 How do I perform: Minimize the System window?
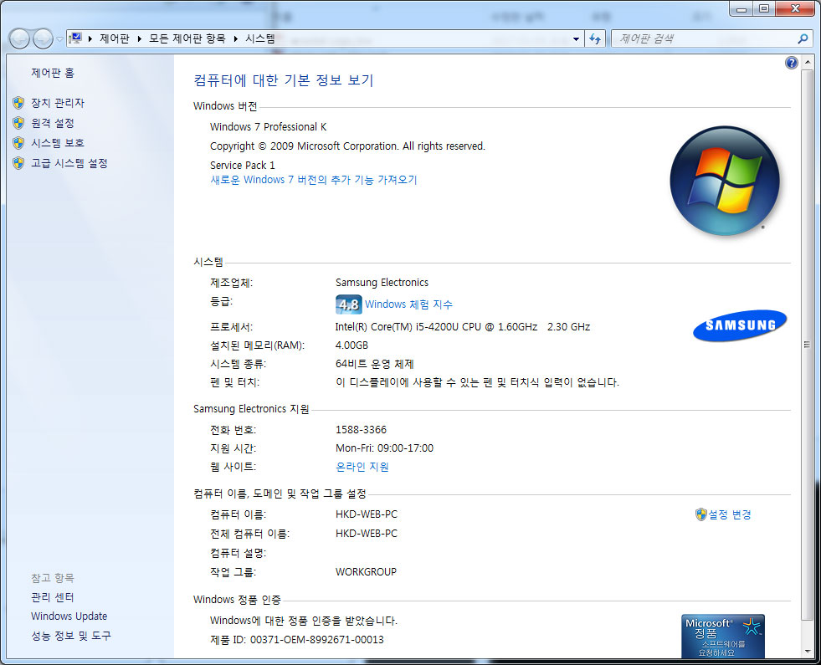741,8
